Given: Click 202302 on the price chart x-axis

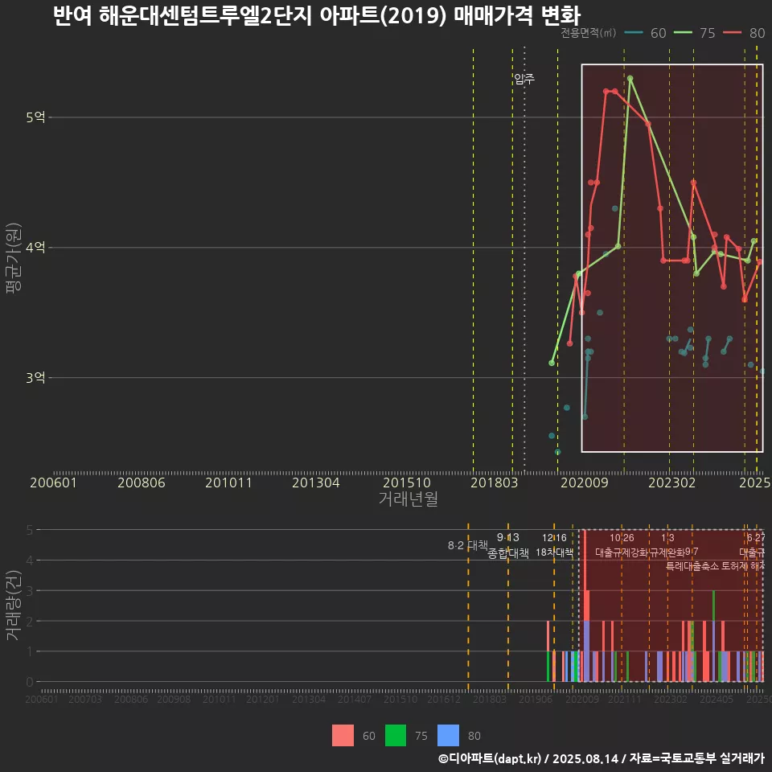Looking at the screenshot, I should [x=671, y=482].
